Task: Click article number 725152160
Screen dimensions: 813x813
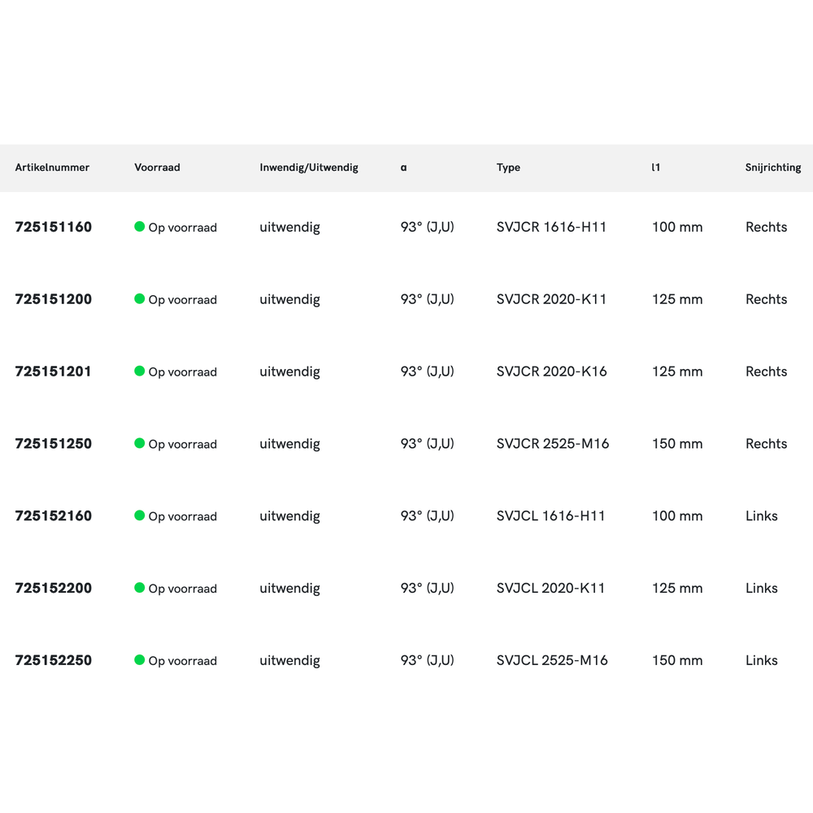Action: [53, 516]
